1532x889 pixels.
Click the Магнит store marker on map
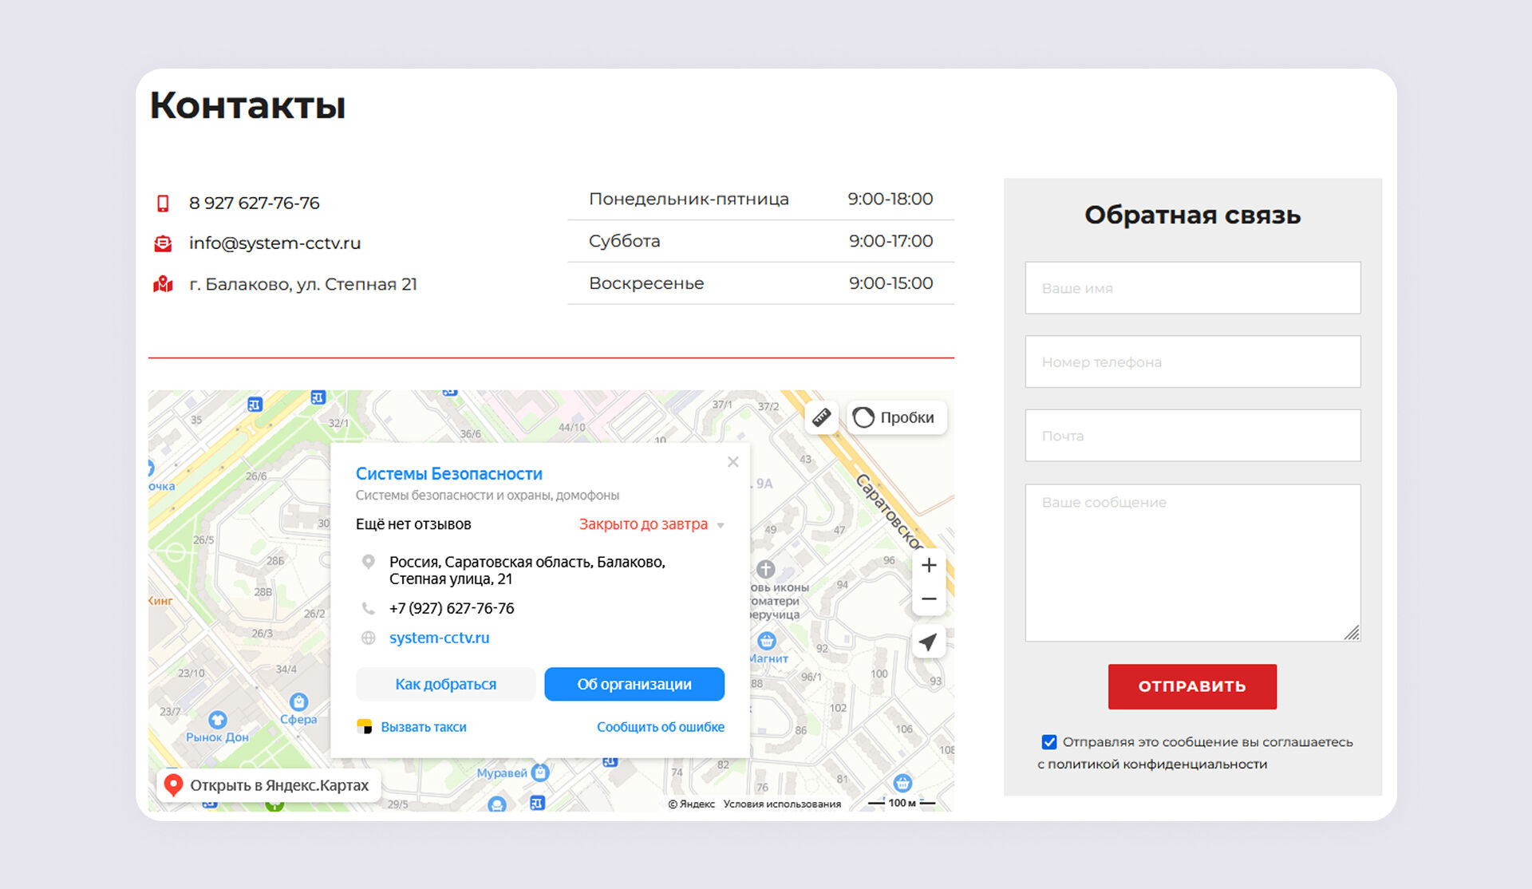767,641
